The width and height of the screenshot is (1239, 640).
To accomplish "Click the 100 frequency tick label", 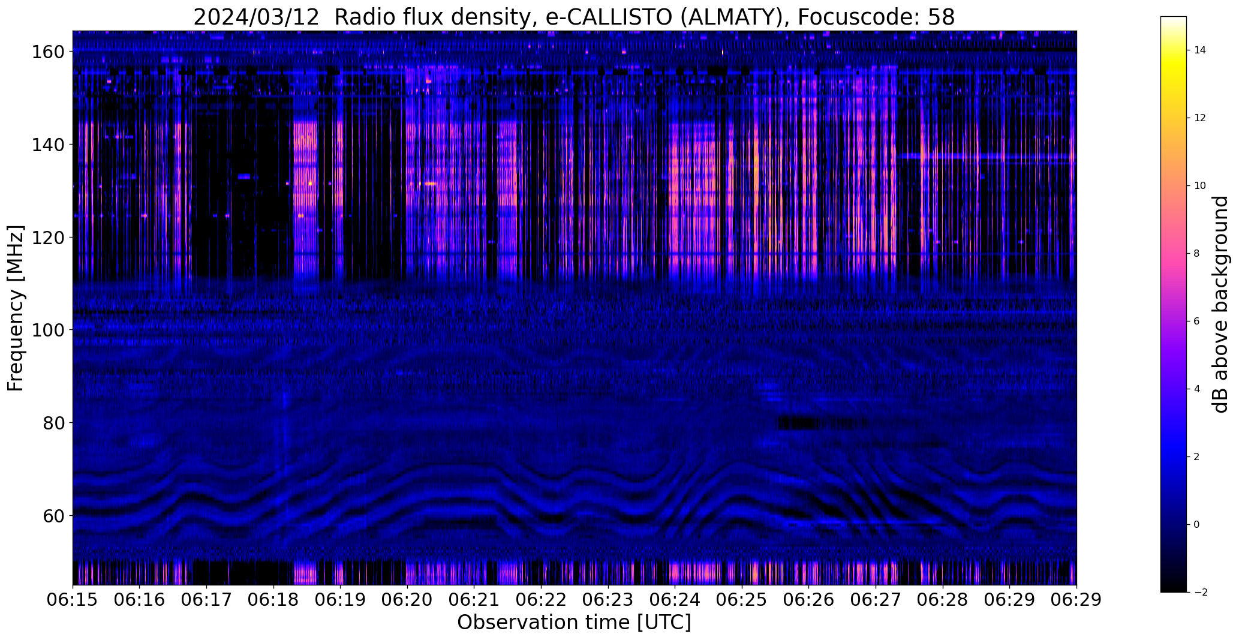I will coord(47,330).
